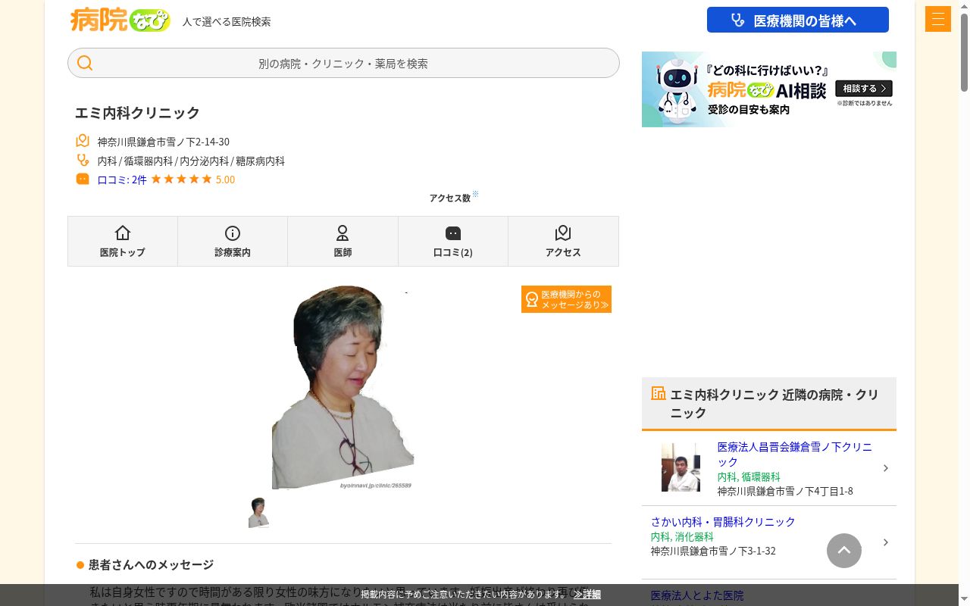Viewport: 970px width, 606px height.
Task: Click the scrollbar up arrow
Action: (x=964, y=6)
